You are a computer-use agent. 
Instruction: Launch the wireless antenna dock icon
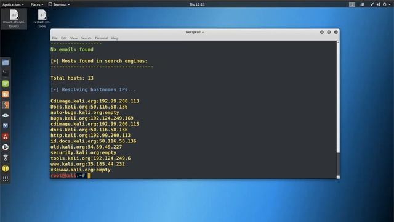[x=6, y=158]
